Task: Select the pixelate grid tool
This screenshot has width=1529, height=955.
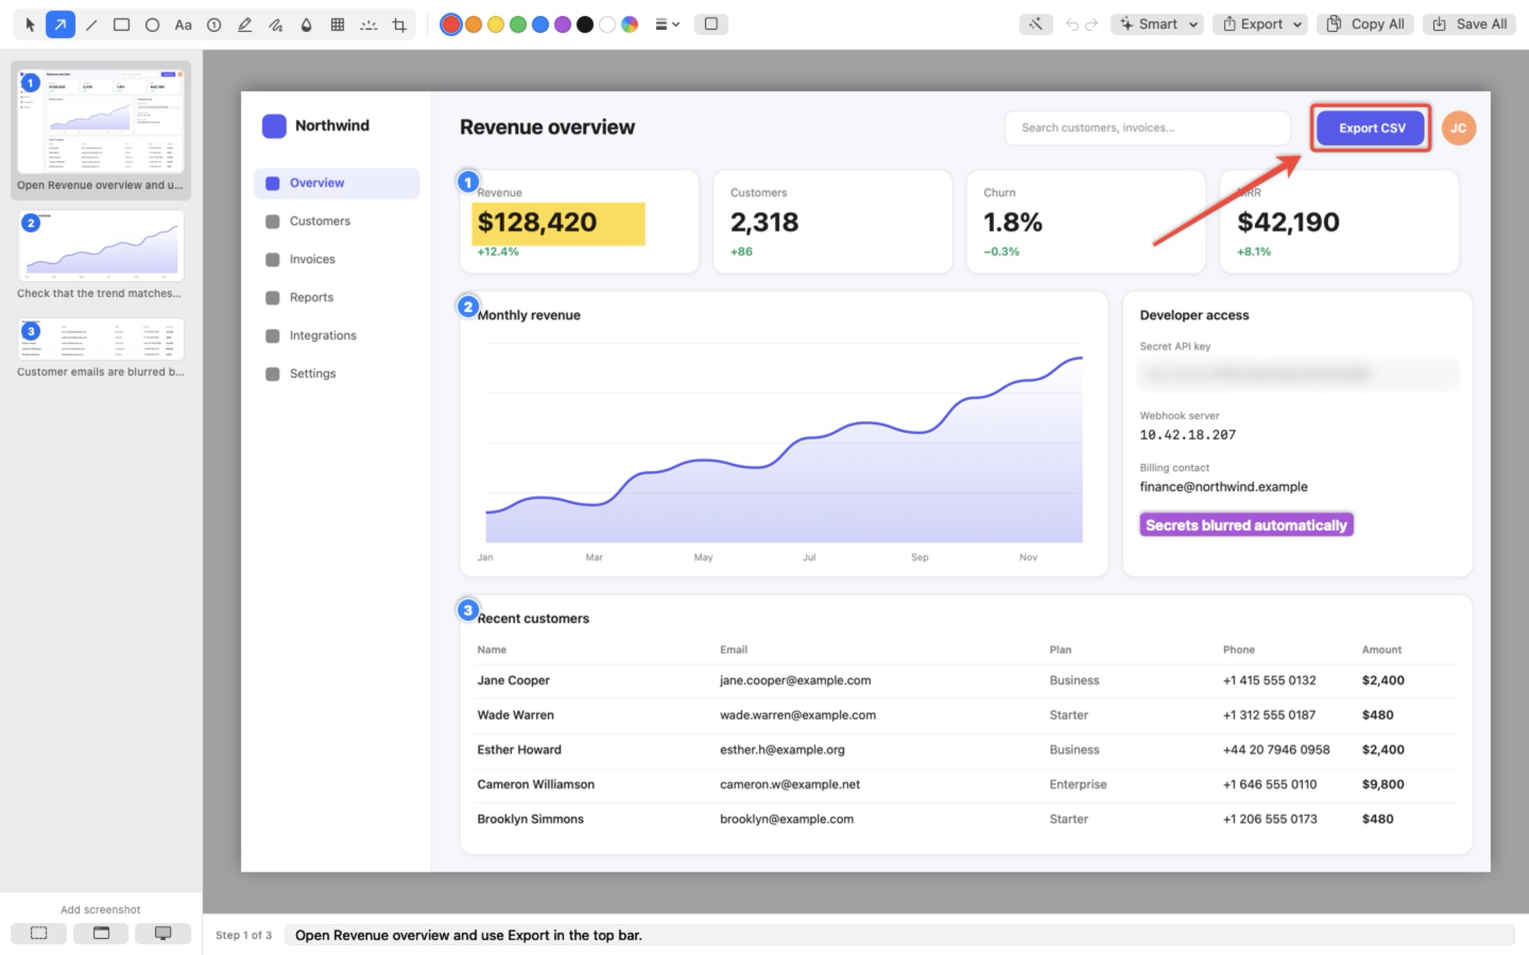Action: coord(337,24)
